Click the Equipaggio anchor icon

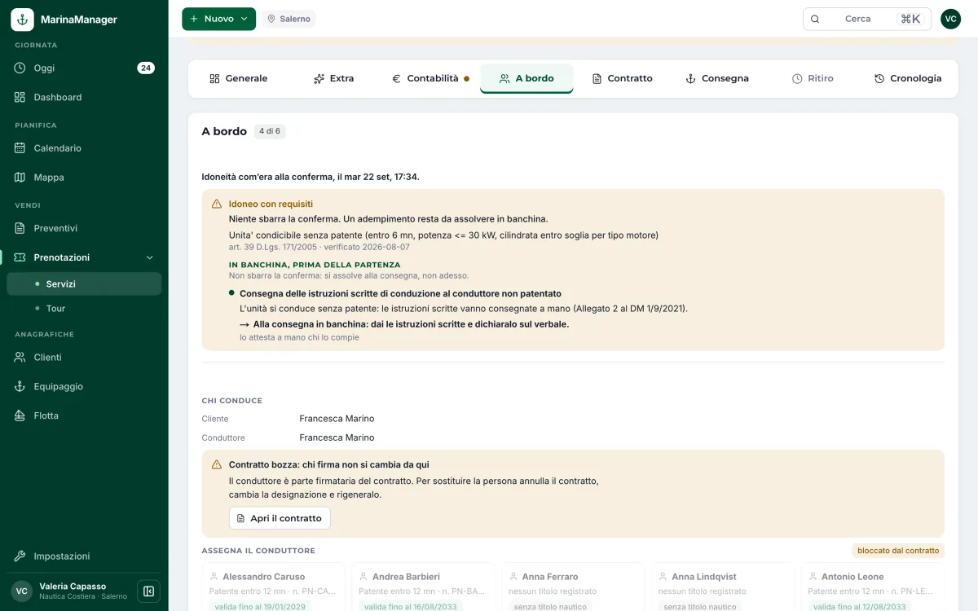click(20, 386)
